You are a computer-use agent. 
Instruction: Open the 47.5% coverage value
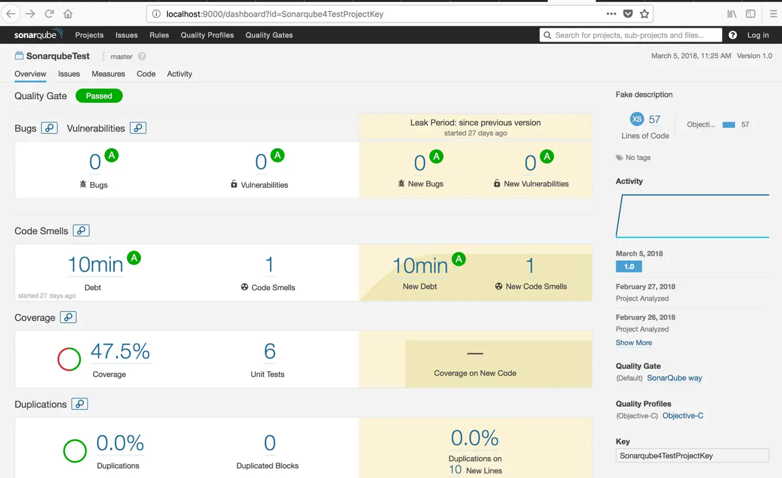pos(120,351)
